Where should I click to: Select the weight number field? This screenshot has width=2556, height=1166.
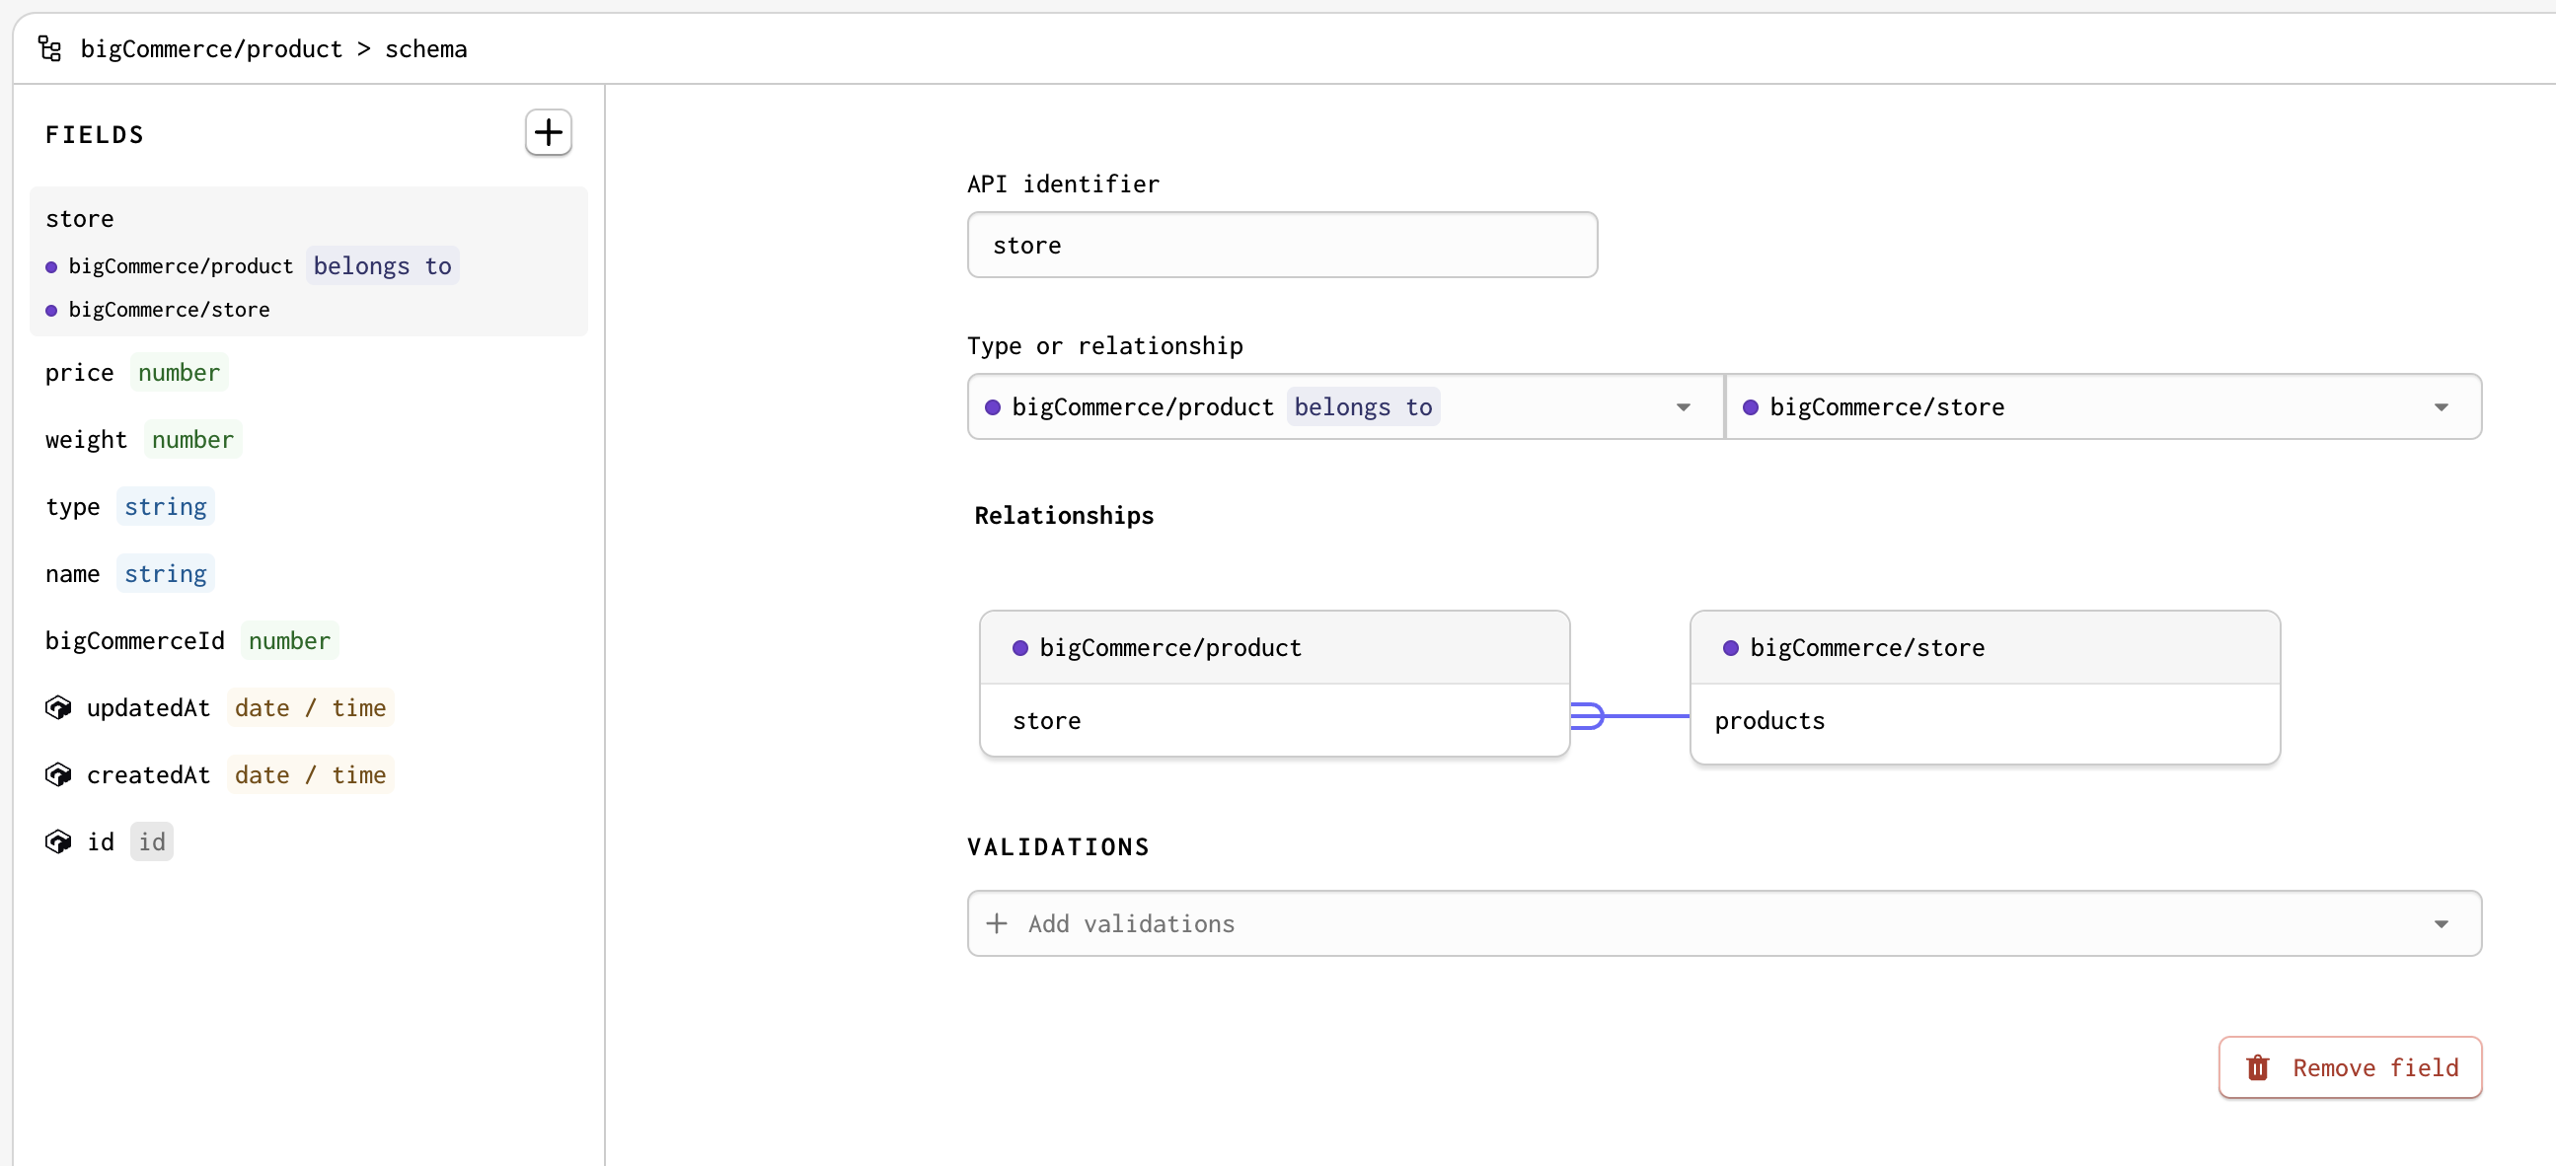144,439
